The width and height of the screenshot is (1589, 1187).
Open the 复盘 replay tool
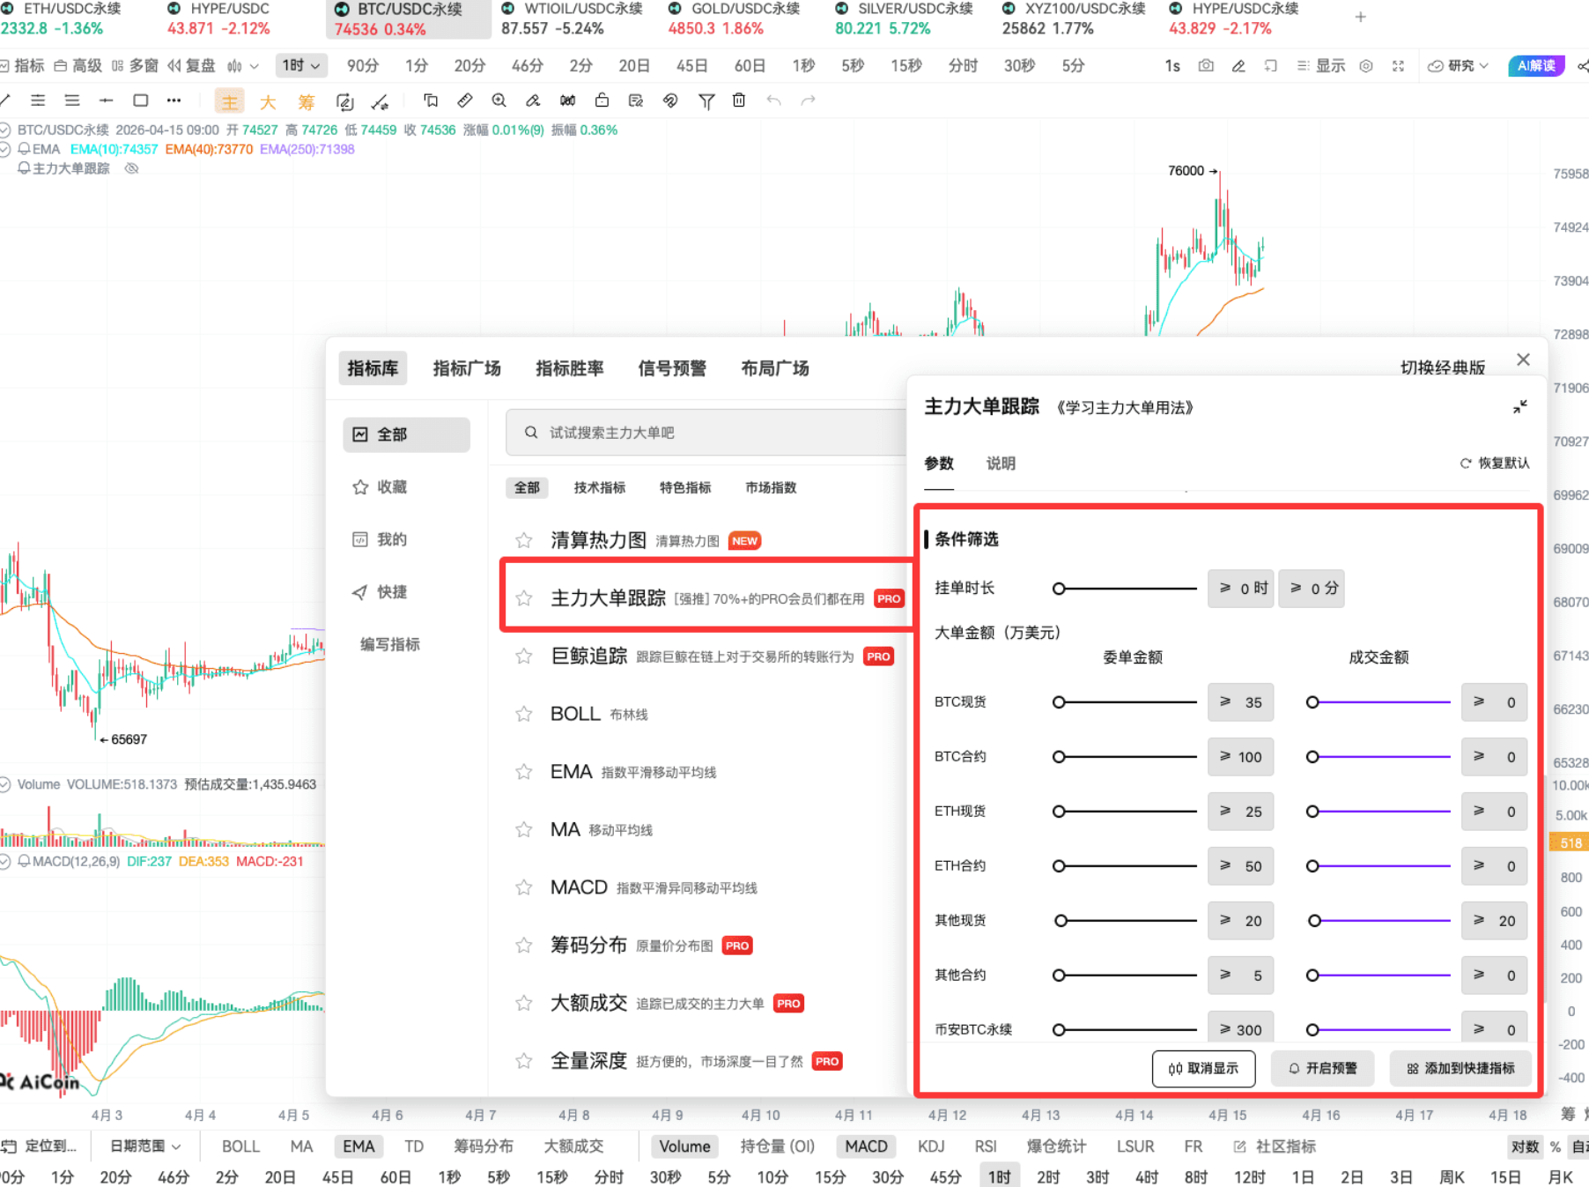tap(196, 65)
